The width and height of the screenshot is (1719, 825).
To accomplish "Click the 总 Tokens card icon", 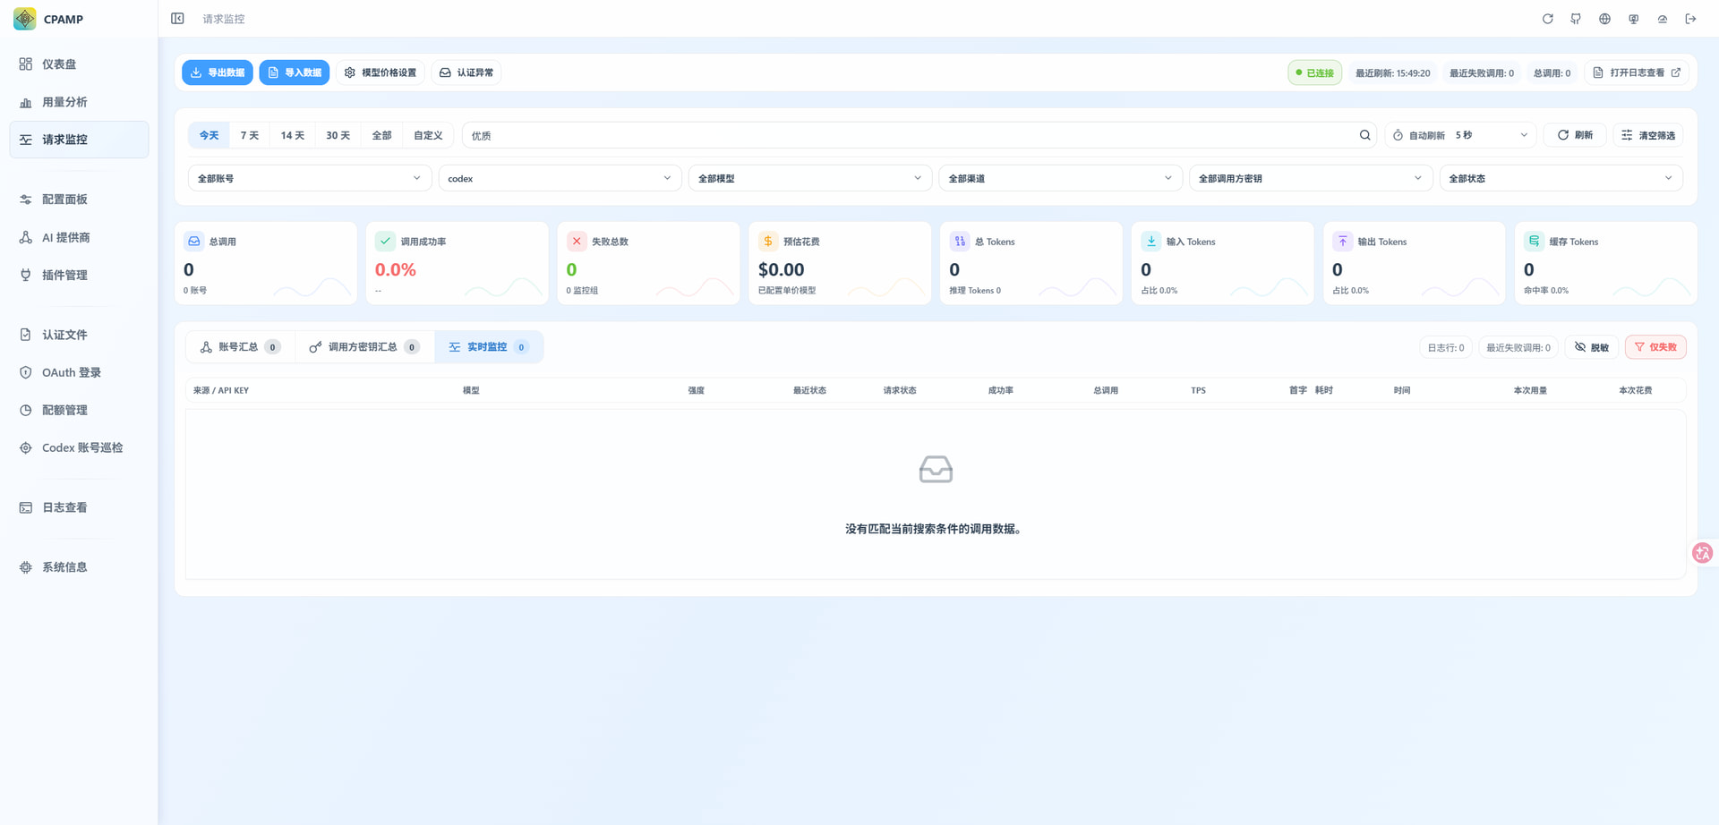I will pyautogui.click(x=960, y=241).
